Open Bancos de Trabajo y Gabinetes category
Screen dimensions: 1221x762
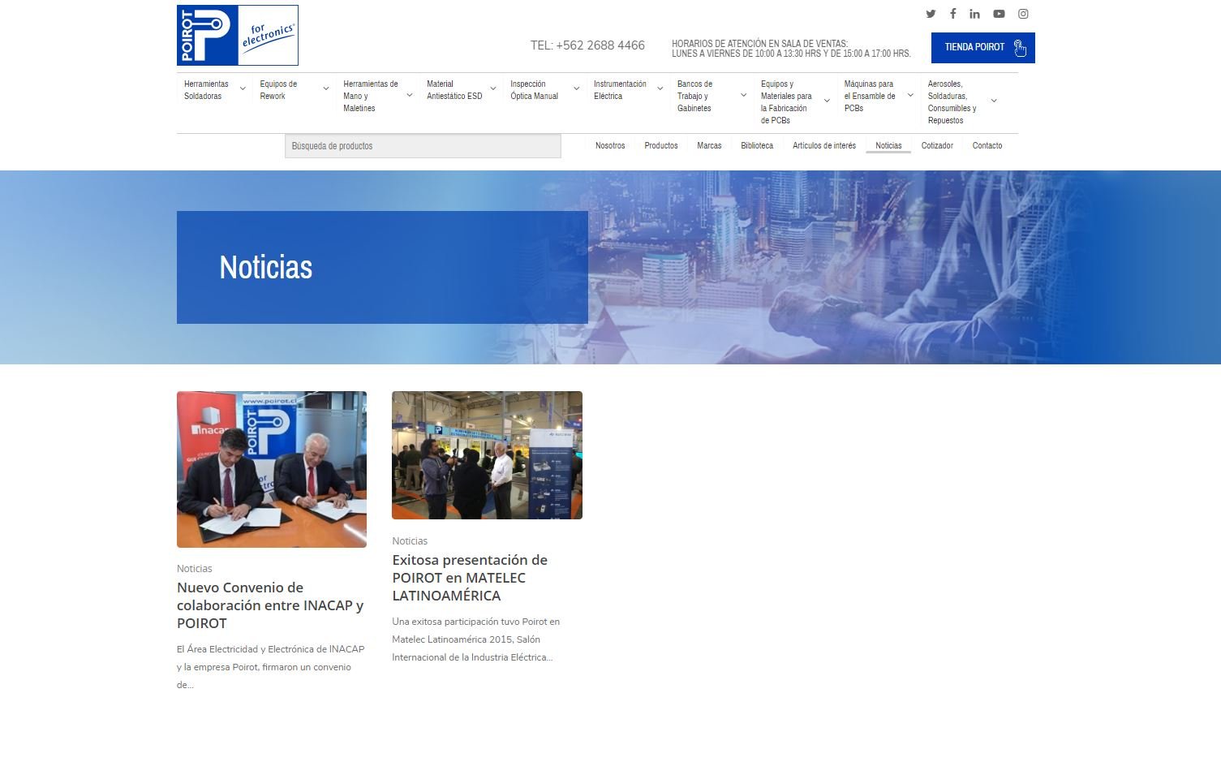695,96
